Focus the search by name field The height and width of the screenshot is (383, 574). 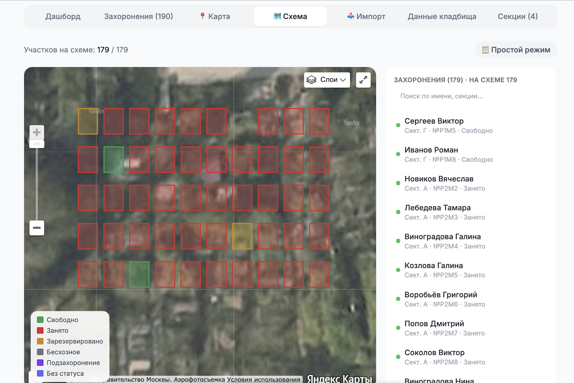[471, 96]
